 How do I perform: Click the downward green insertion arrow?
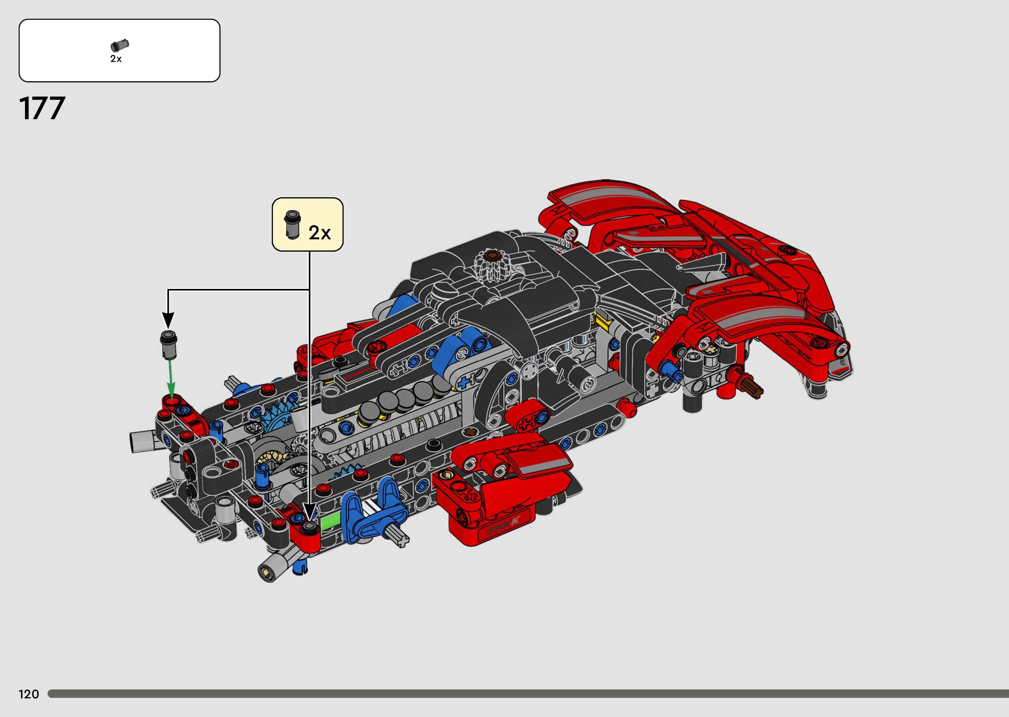[x=170, y=376]
